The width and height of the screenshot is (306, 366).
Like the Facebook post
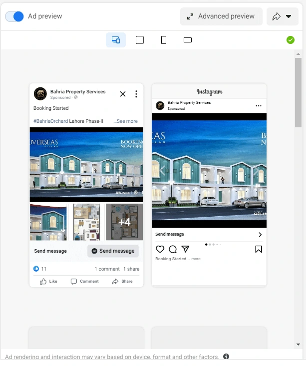tap(48, 281)
